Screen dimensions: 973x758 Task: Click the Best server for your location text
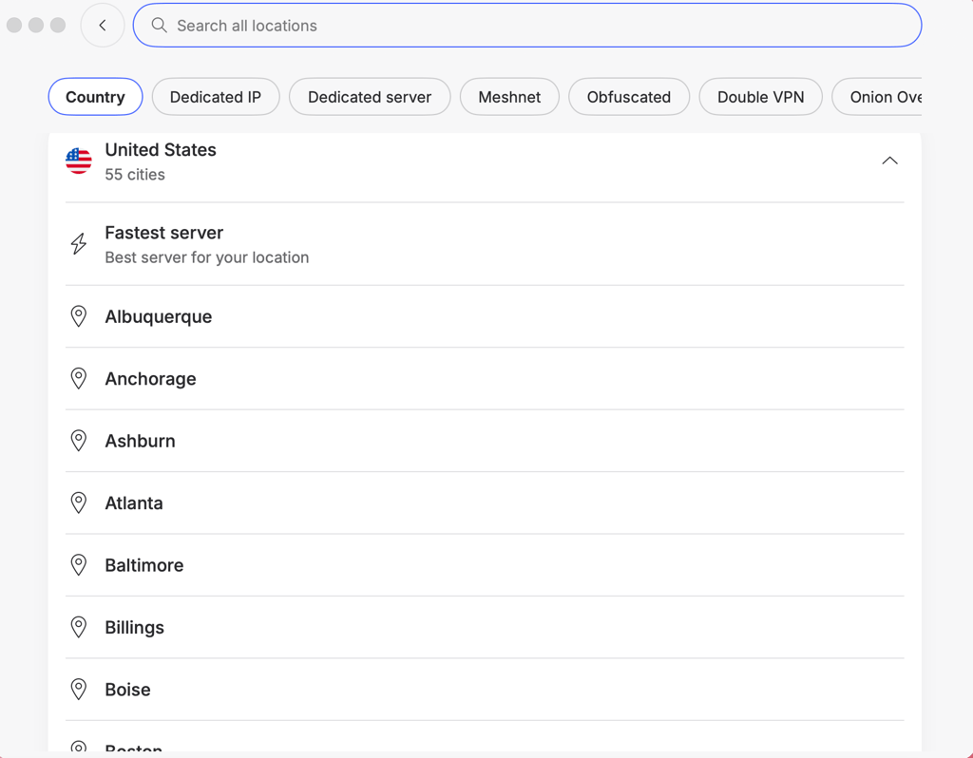click(x=206, y=257)
